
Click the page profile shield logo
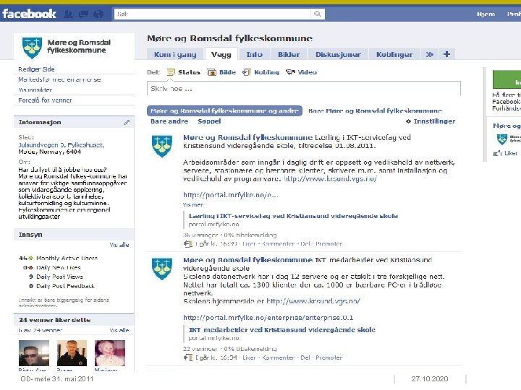(x=32, y=48)
